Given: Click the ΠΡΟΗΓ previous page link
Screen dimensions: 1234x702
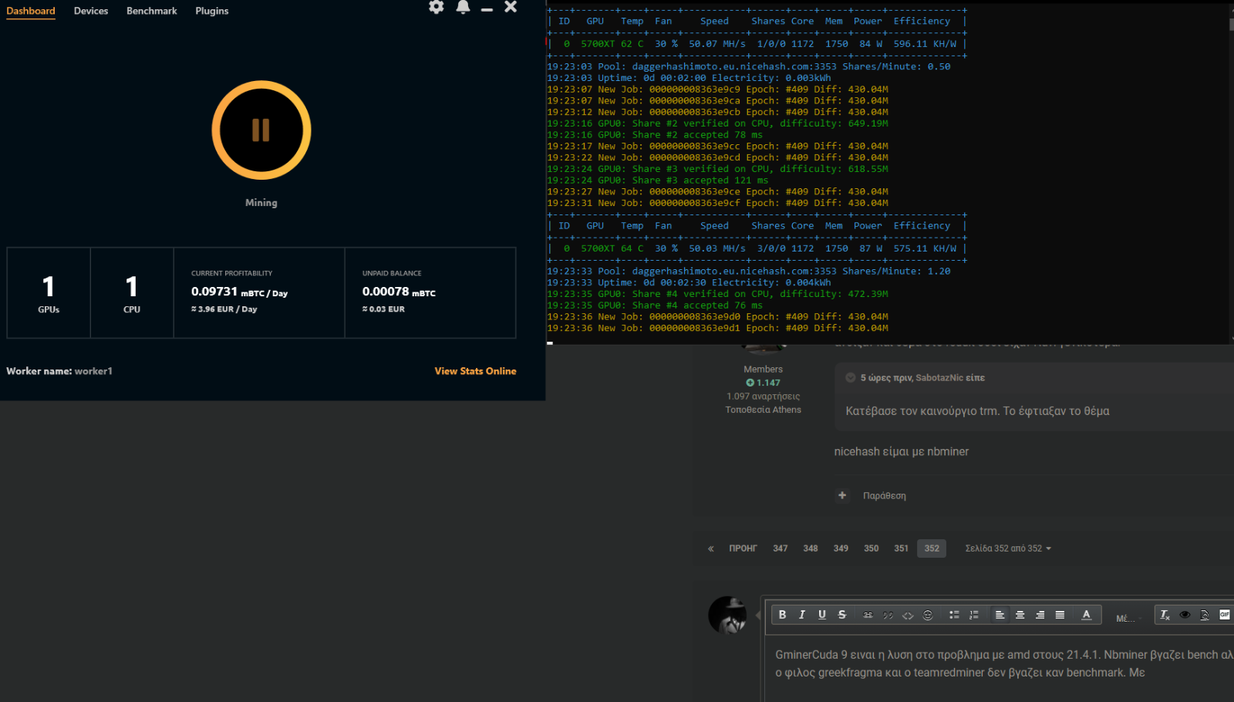Looking at the screenshot, I should click(743, 548).
